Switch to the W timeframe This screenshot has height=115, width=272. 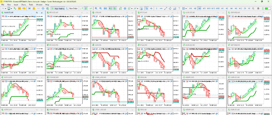(x=249, y=8)
